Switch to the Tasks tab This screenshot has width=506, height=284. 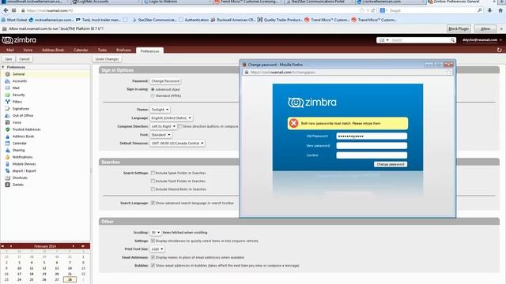coord(102,50)
